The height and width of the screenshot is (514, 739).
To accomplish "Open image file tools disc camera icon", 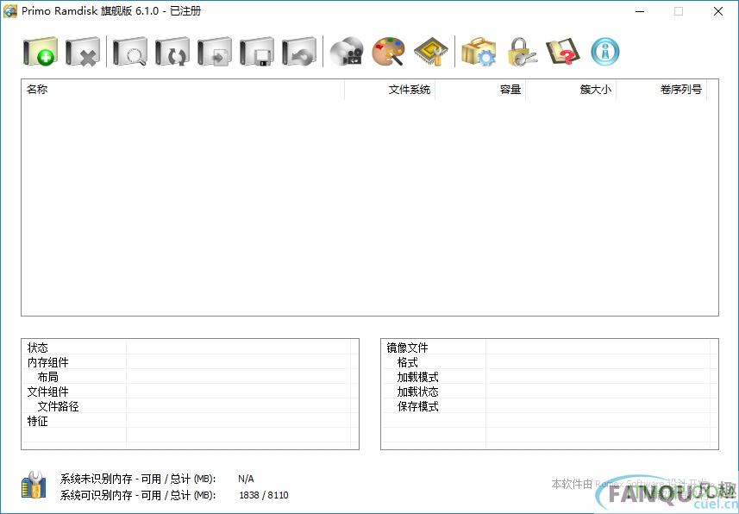I will tap(347, 52).
